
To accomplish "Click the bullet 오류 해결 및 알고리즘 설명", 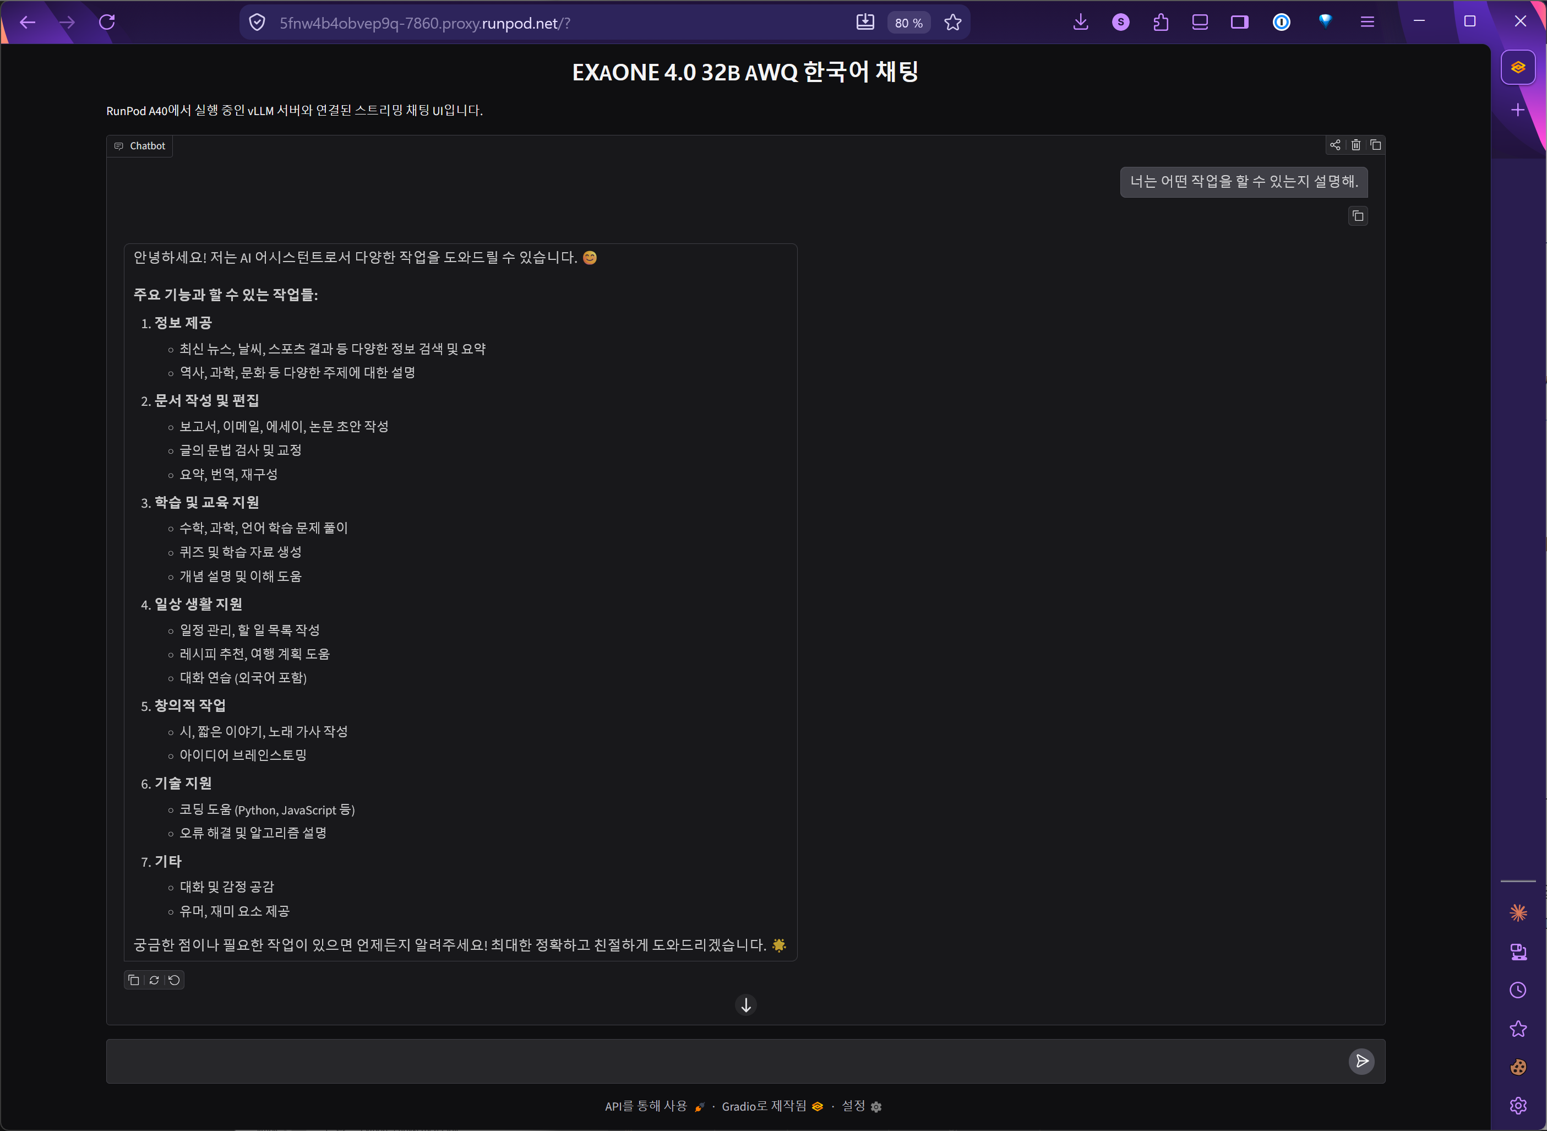I will [253, 833].
